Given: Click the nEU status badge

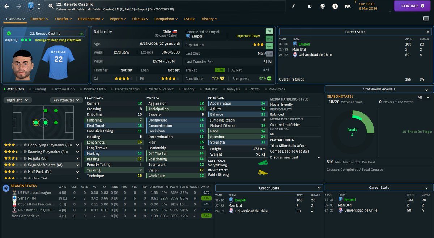Looking at the screenshot, I should [x=269, y=54].
